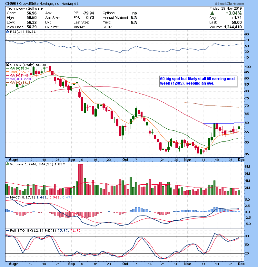Click the 8M volume axis label
The image size is (258, 267).
pyautogui.click(x=247, y=166)
